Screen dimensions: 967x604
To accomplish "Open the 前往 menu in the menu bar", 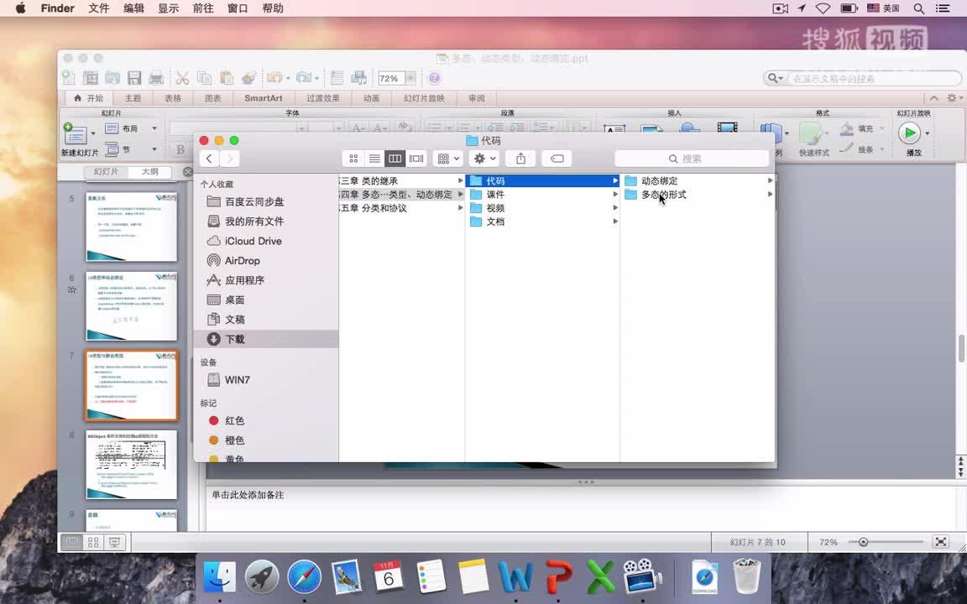I will pyautogui.click(x=202, y=8).
